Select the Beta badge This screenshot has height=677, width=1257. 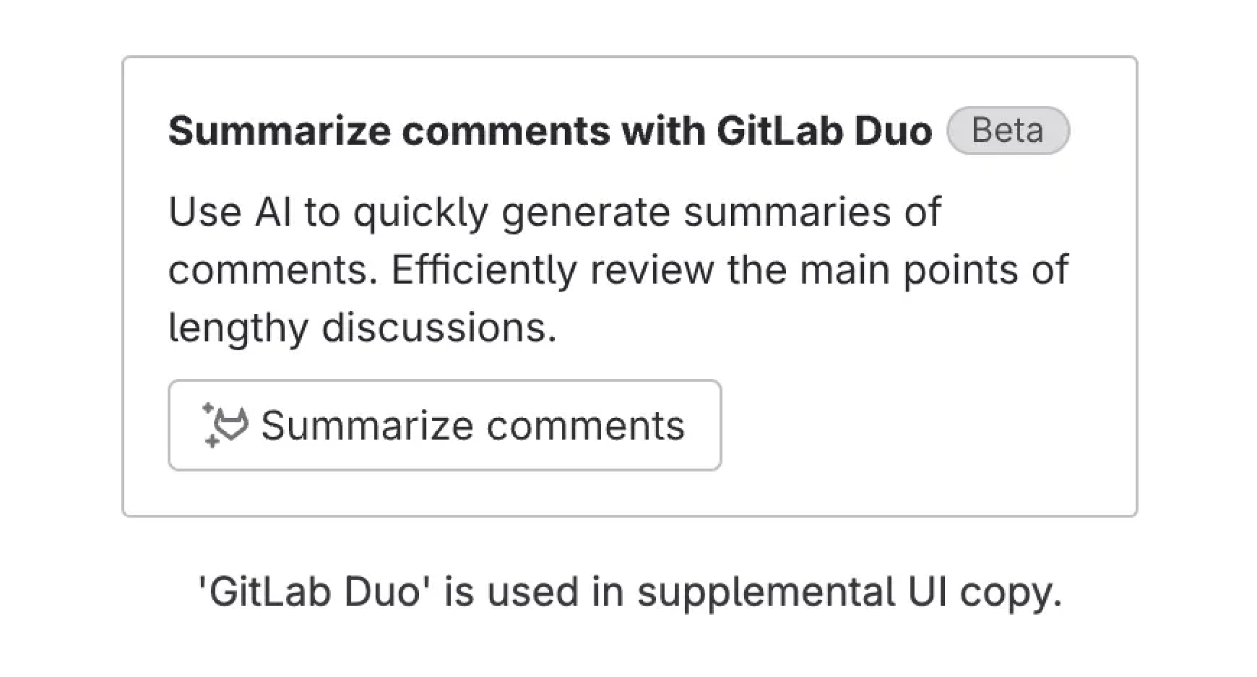coord(1008,131)
